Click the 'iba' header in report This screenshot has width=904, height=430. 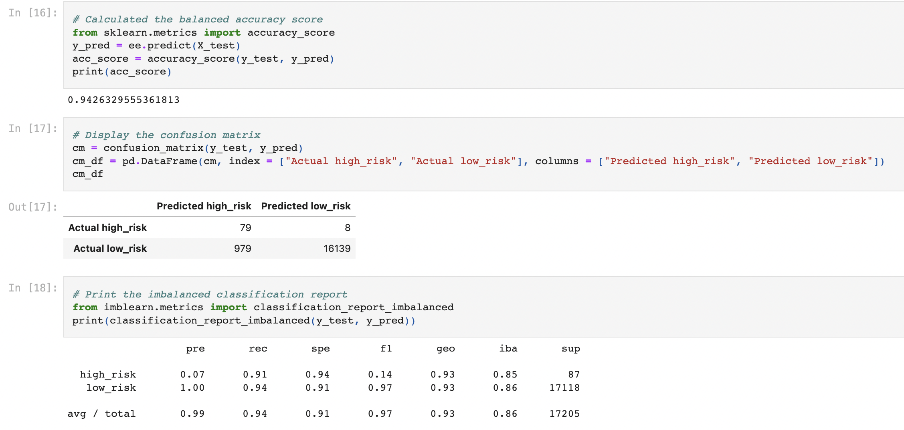[508, 348]
